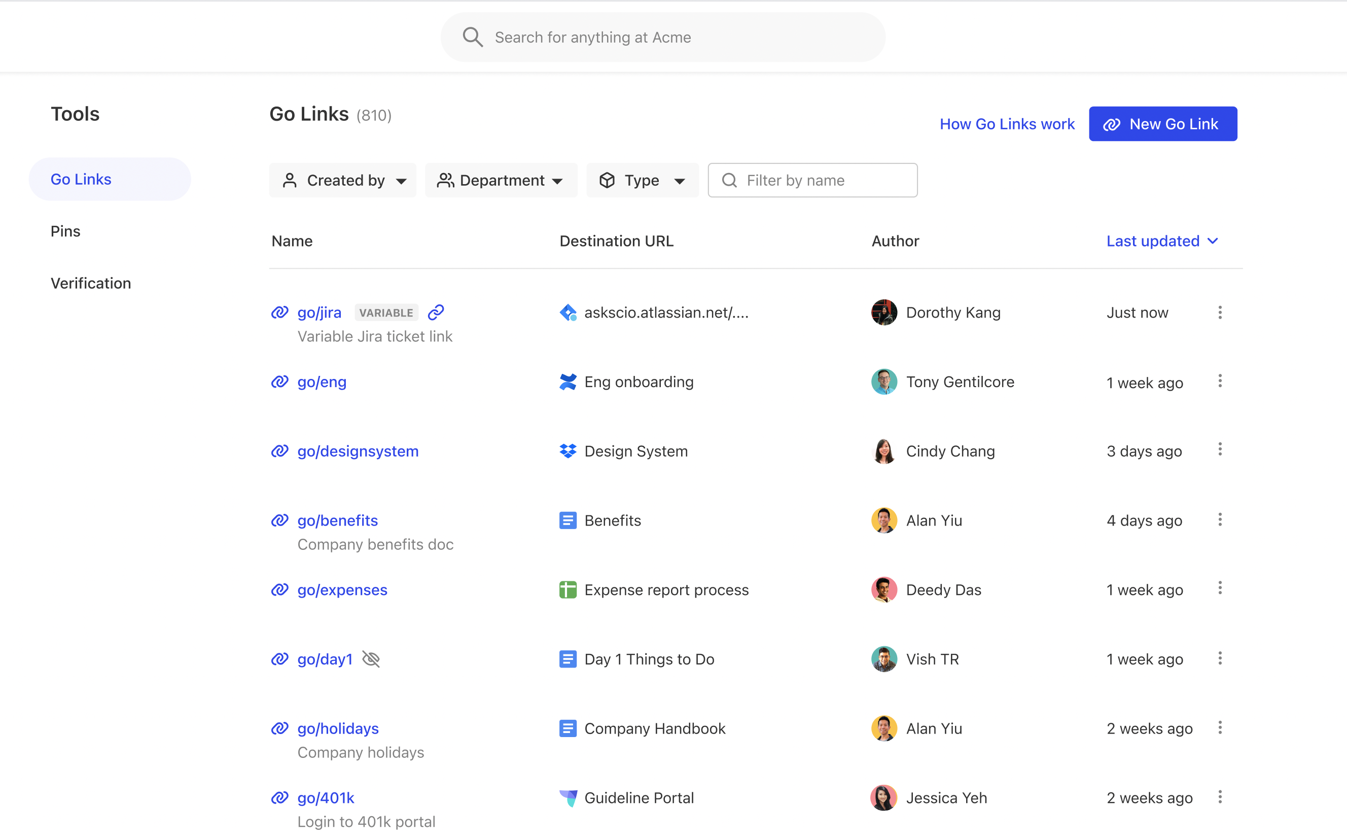Click the Filter by name input field
1347x837 pixels.
(812, 180)
